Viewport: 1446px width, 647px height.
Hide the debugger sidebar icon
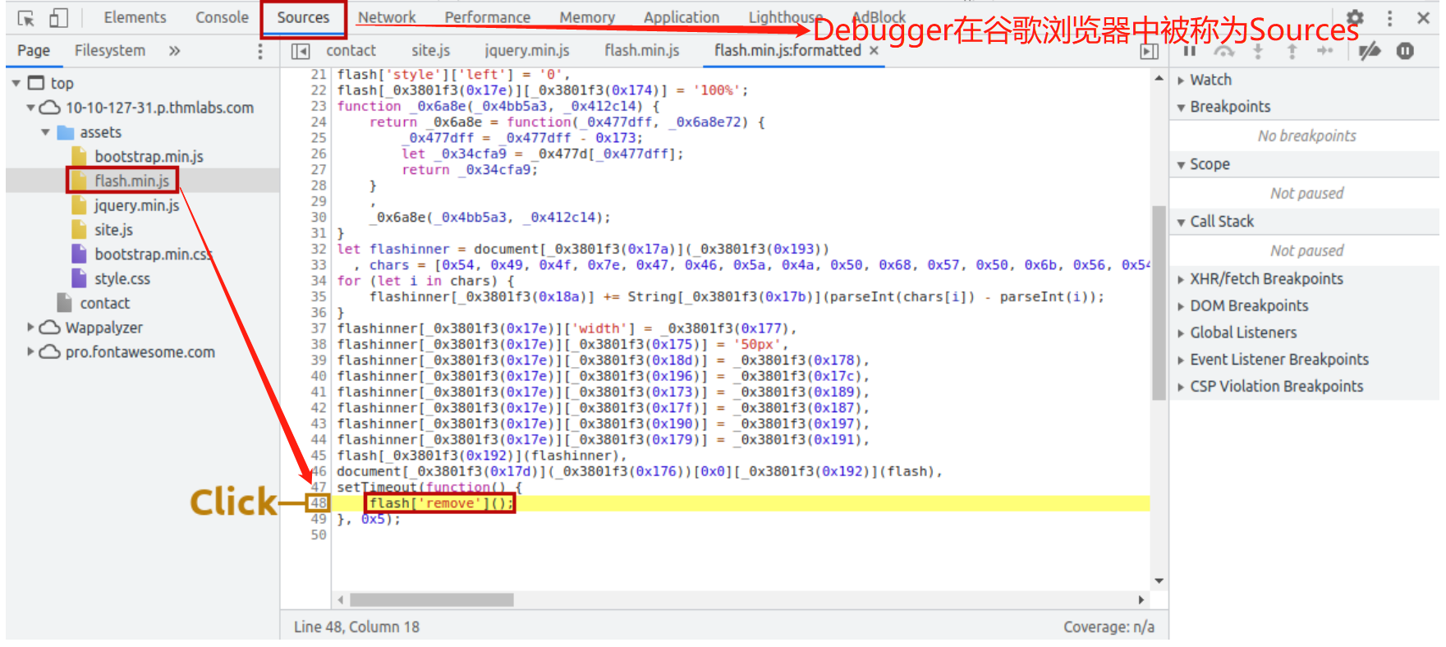pyautogui.click(x=1149, y=51)
